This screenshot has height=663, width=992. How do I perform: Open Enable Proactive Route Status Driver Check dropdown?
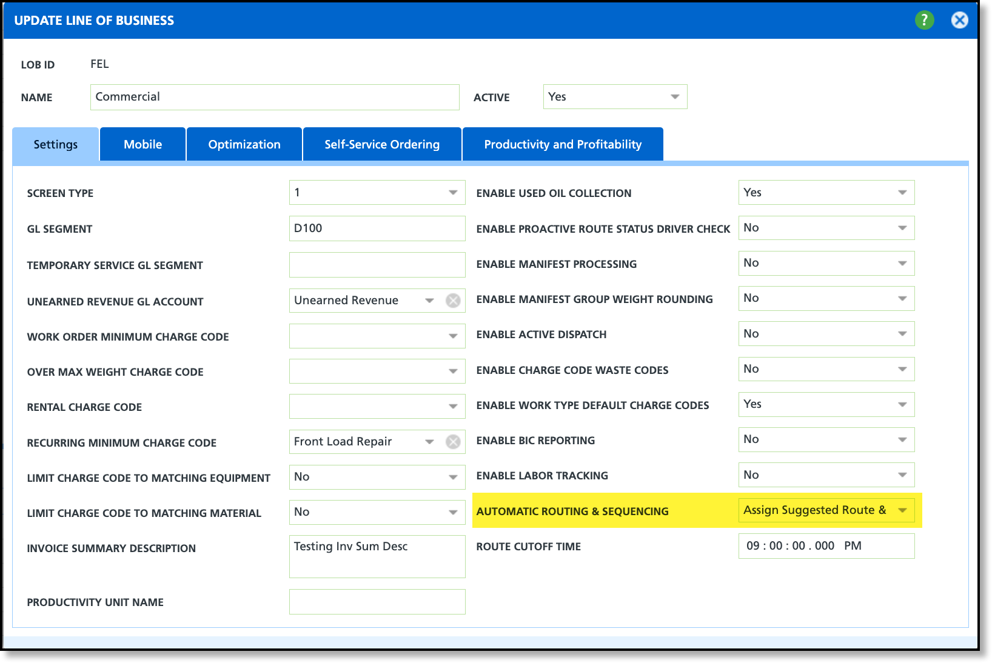coord(826,228)
